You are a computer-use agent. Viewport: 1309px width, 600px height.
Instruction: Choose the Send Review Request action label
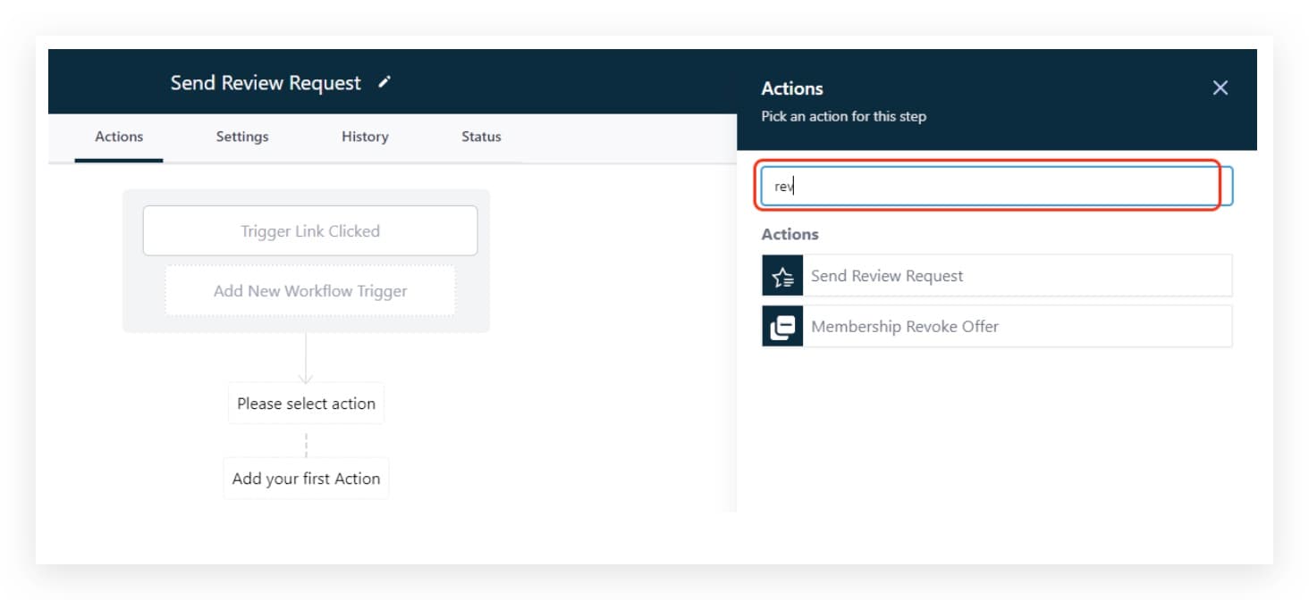tap(887, 276)
